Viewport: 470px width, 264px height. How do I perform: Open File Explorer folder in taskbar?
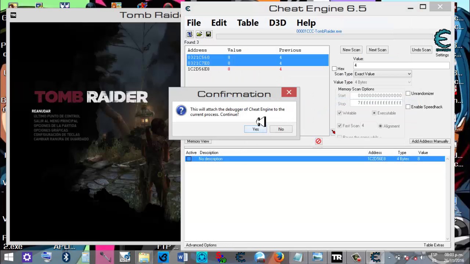point(144,257)
